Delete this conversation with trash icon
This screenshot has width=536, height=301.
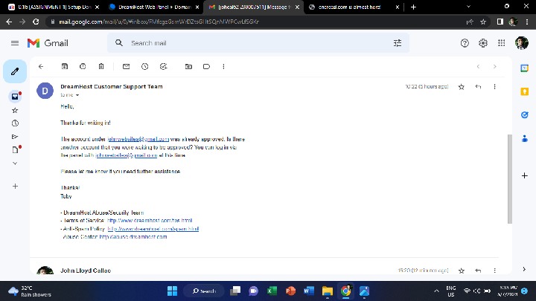point(101,67)
